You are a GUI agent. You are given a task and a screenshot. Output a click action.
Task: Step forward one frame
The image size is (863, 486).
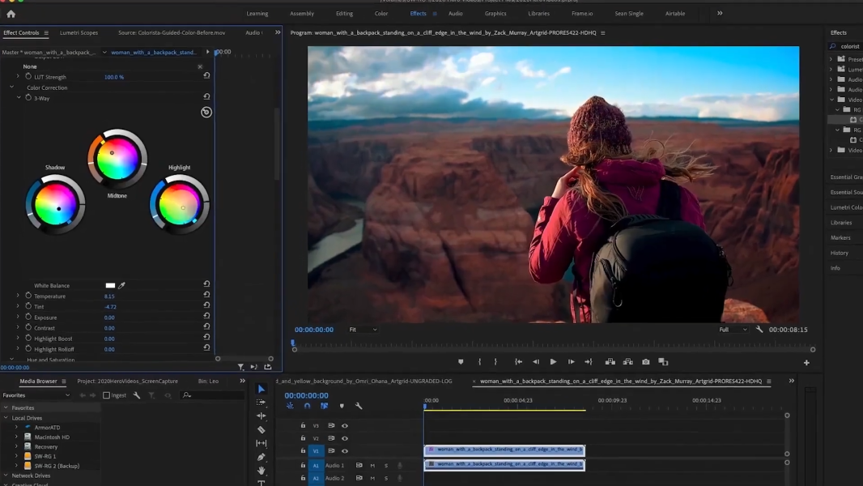click(x=572, y=361)
